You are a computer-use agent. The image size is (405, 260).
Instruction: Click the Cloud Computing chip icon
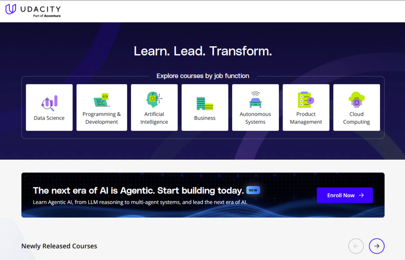point(356,100)
